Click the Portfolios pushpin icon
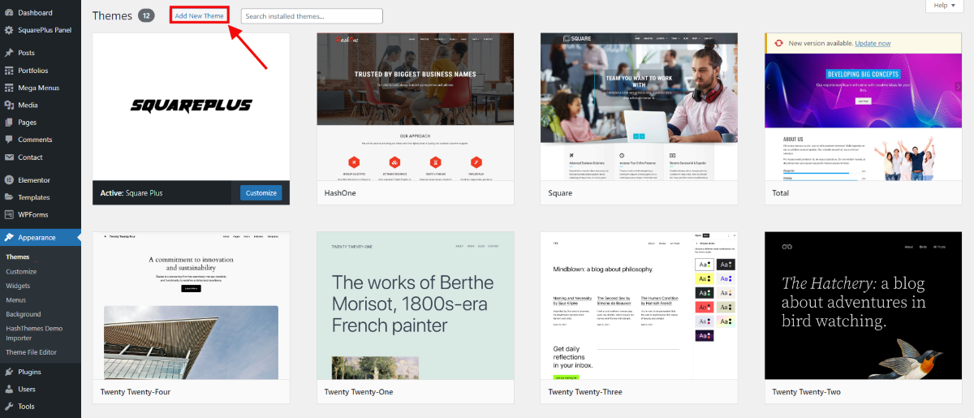 [8, 71]
